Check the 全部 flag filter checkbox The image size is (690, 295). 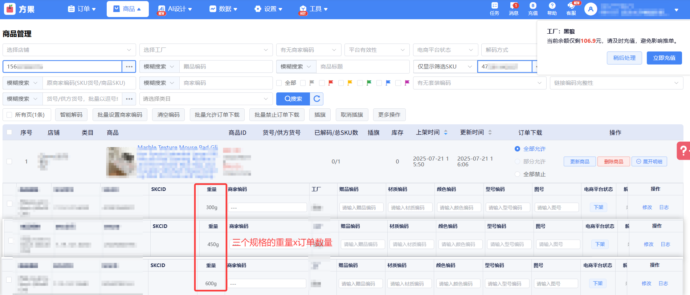point(279,83)
